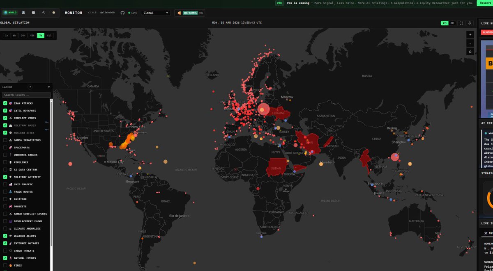
Task: Enable the Climate Anomalies layer
Action: pos(5,229)
